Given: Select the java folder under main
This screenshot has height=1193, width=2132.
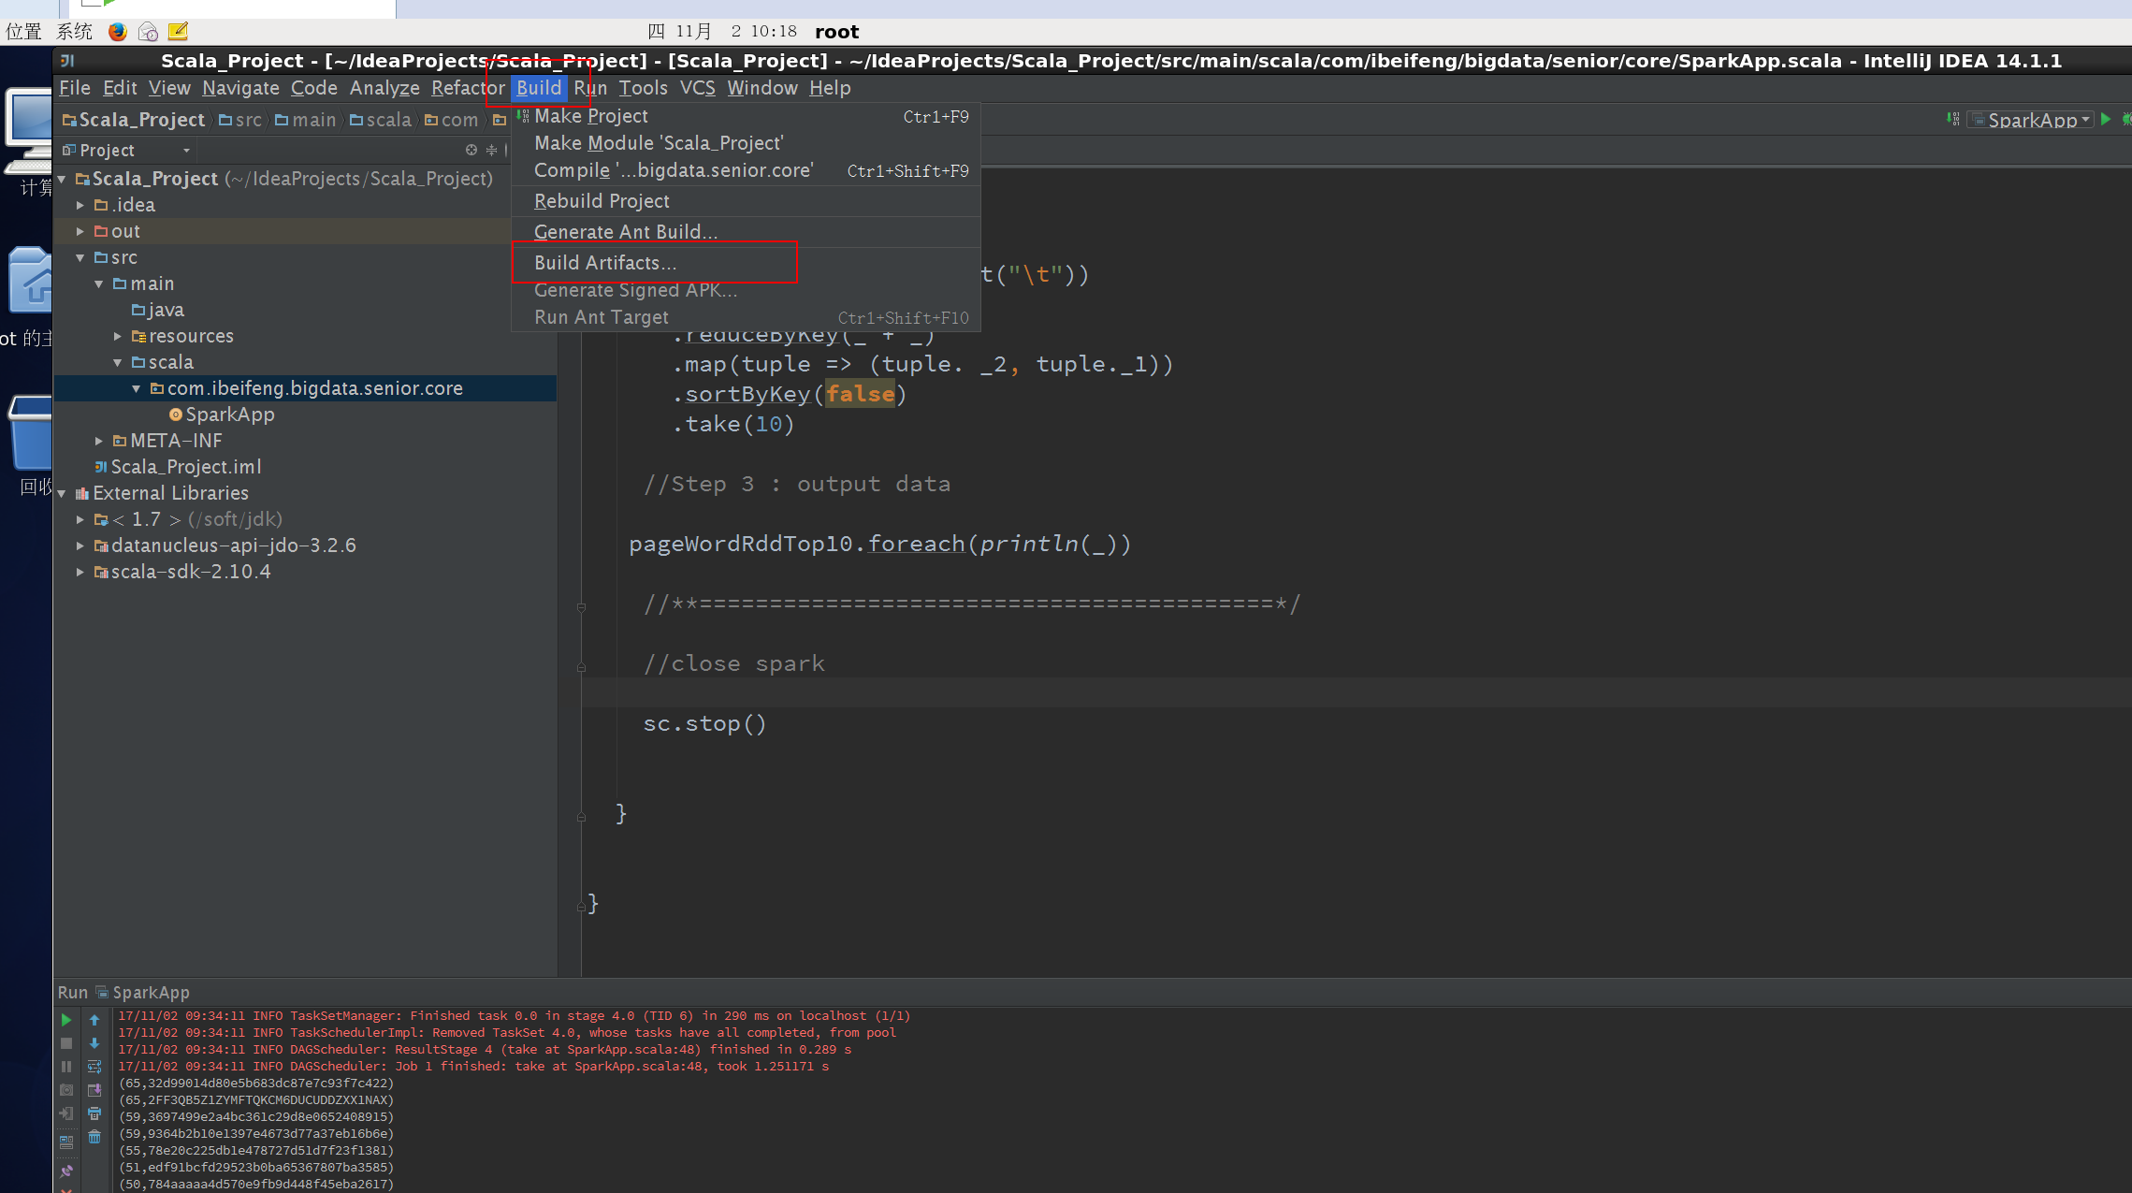Looking at the screenshot, I should coord(158,310).
